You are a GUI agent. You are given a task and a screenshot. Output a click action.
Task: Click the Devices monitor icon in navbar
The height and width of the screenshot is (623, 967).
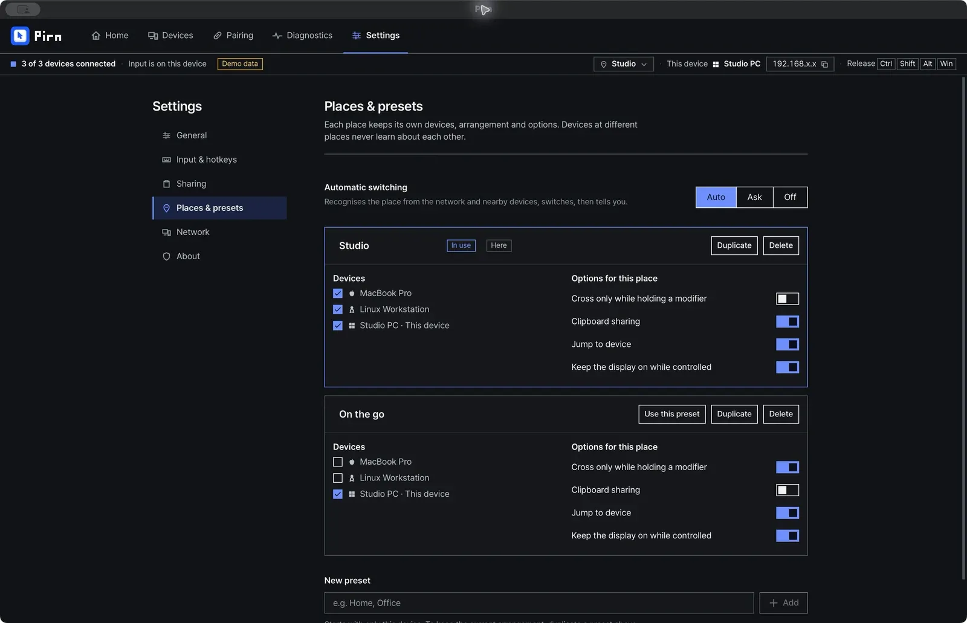tap(153, 36)
